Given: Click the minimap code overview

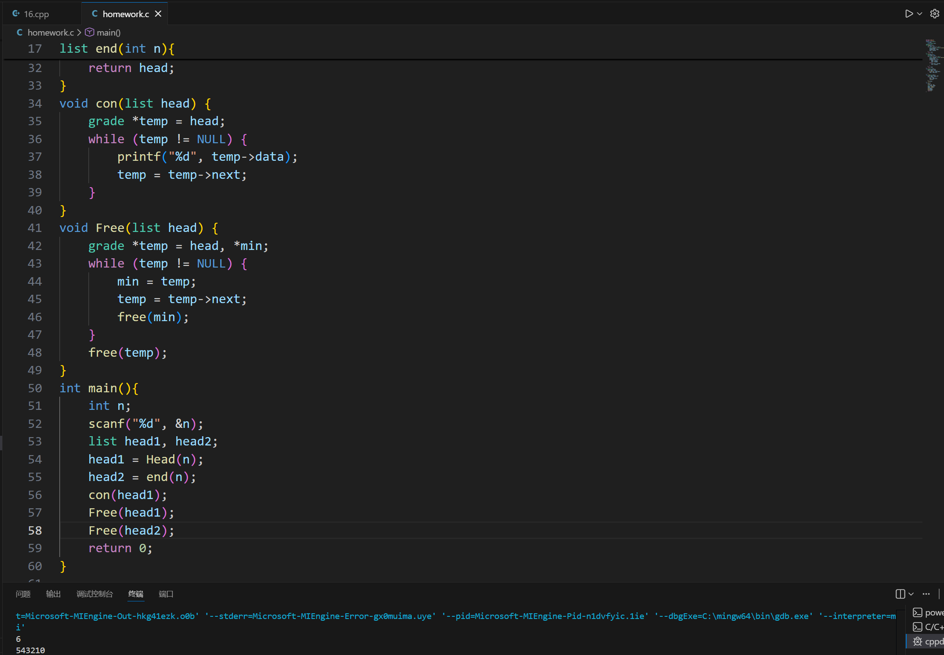Looking at the screenshot, I should [x=932, y=65].
